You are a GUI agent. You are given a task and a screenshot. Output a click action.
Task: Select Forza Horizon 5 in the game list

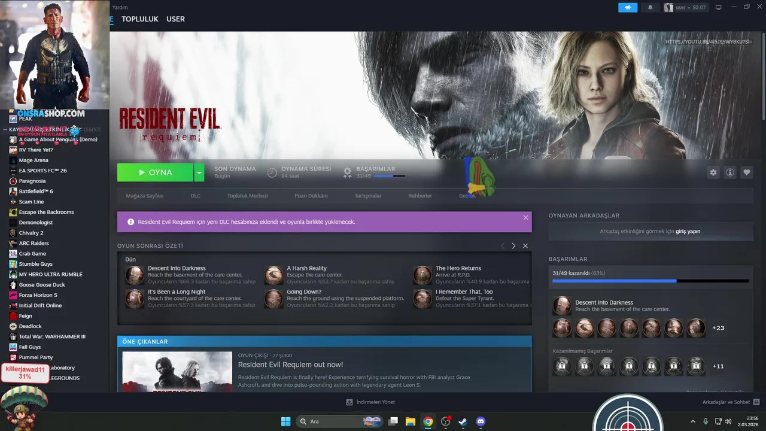(38, 295)
